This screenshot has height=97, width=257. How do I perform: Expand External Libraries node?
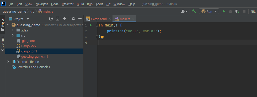click(8, 62)
